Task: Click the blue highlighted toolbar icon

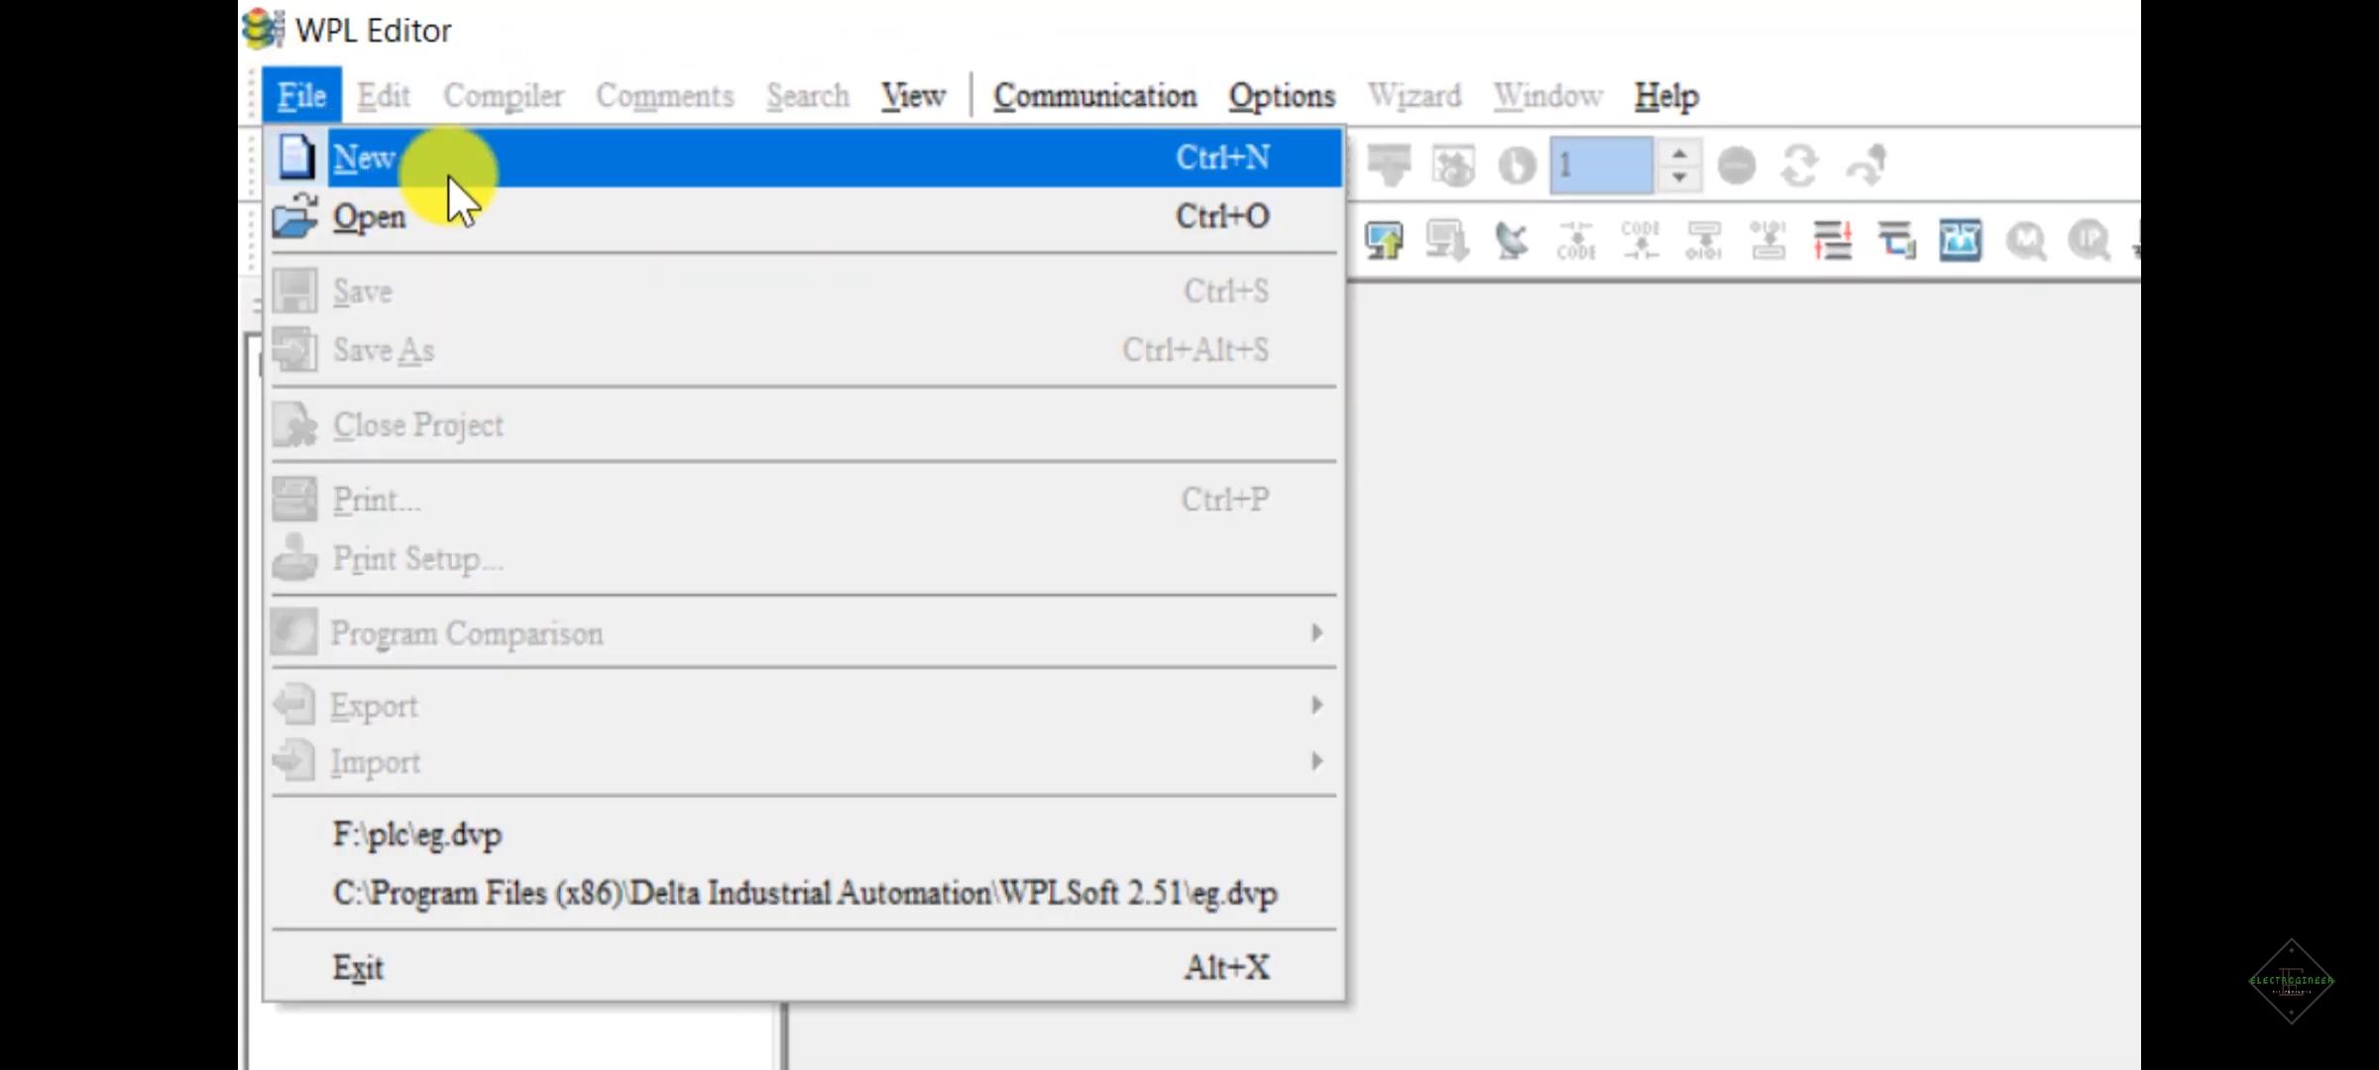Action: pos(1960,241)
